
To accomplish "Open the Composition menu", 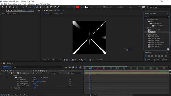I will (x=12, y=4).
